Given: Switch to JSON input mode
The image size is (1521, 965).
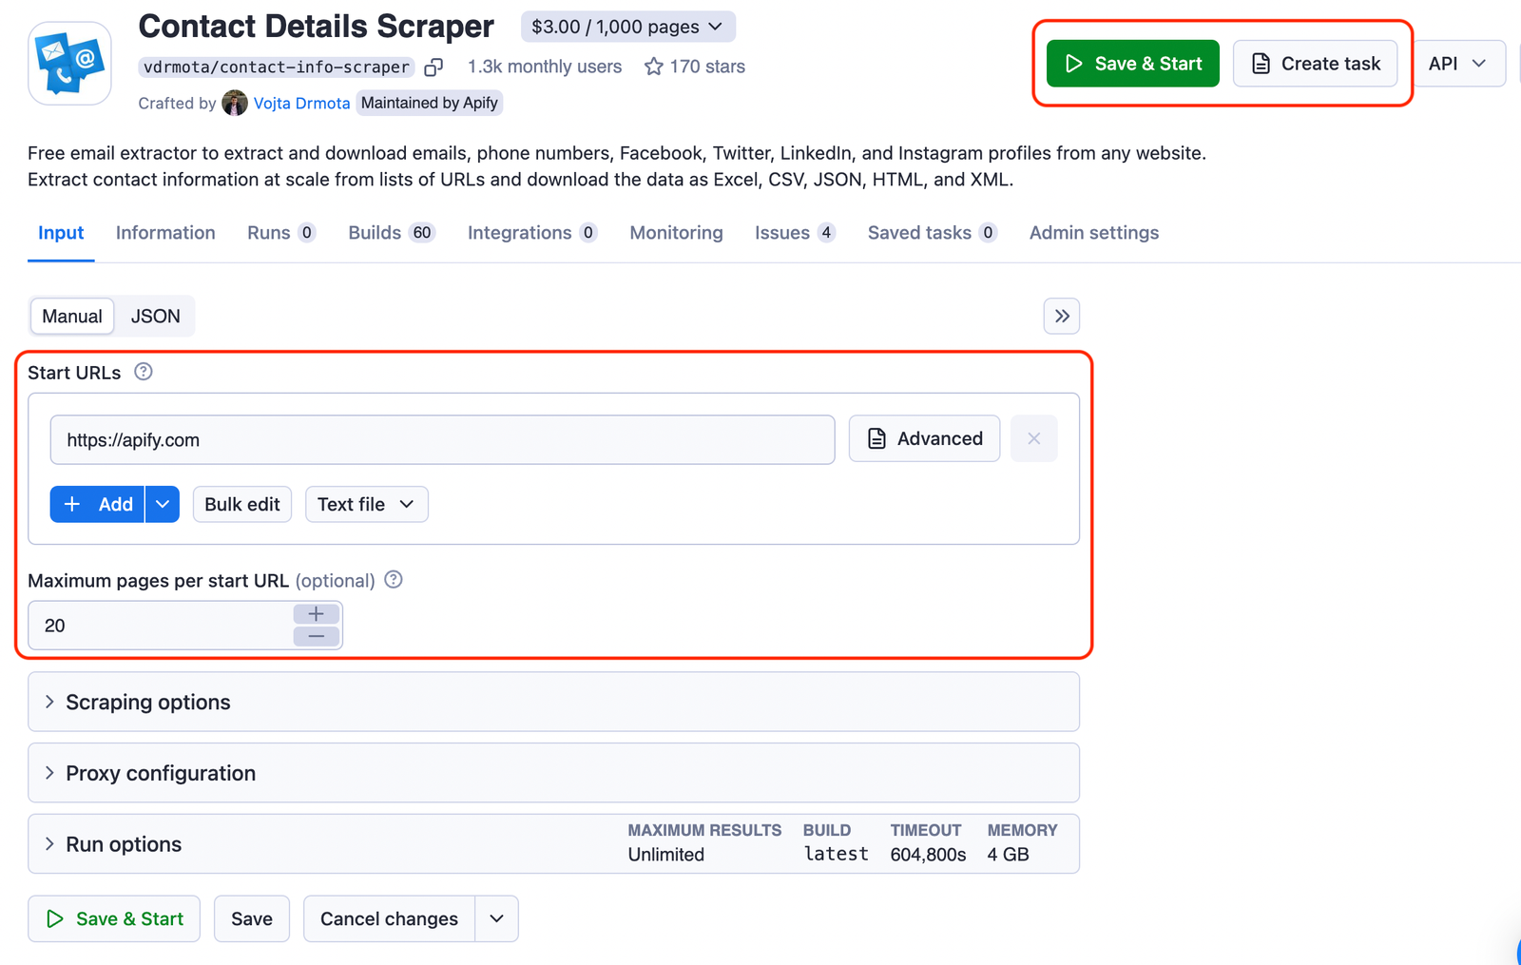Looking at the screenshot, I should [x=154, y=316].
